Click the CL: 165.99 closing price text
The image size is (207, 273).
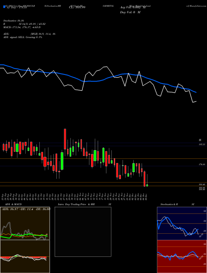pos(77,7)
